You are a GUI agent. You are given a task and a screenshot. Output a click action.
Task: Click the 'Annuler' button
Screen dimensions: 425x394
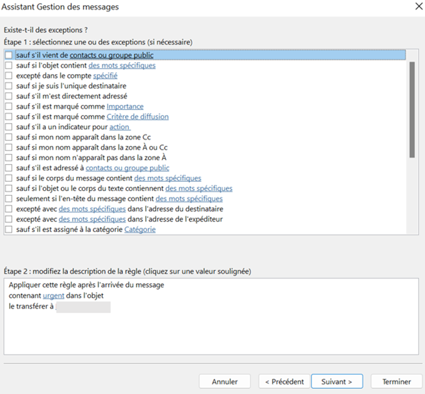(225, 381)
